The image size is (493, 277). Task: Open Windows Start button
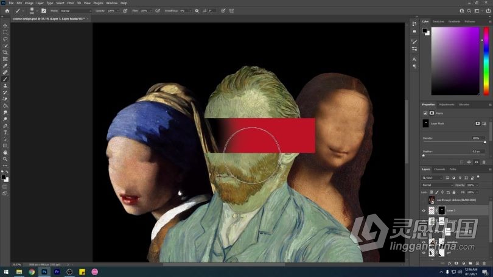click(x=6, y=272)
